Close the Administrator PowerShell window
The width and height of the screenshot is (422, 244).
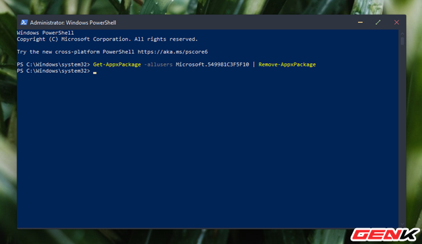(x=396, y=22)
